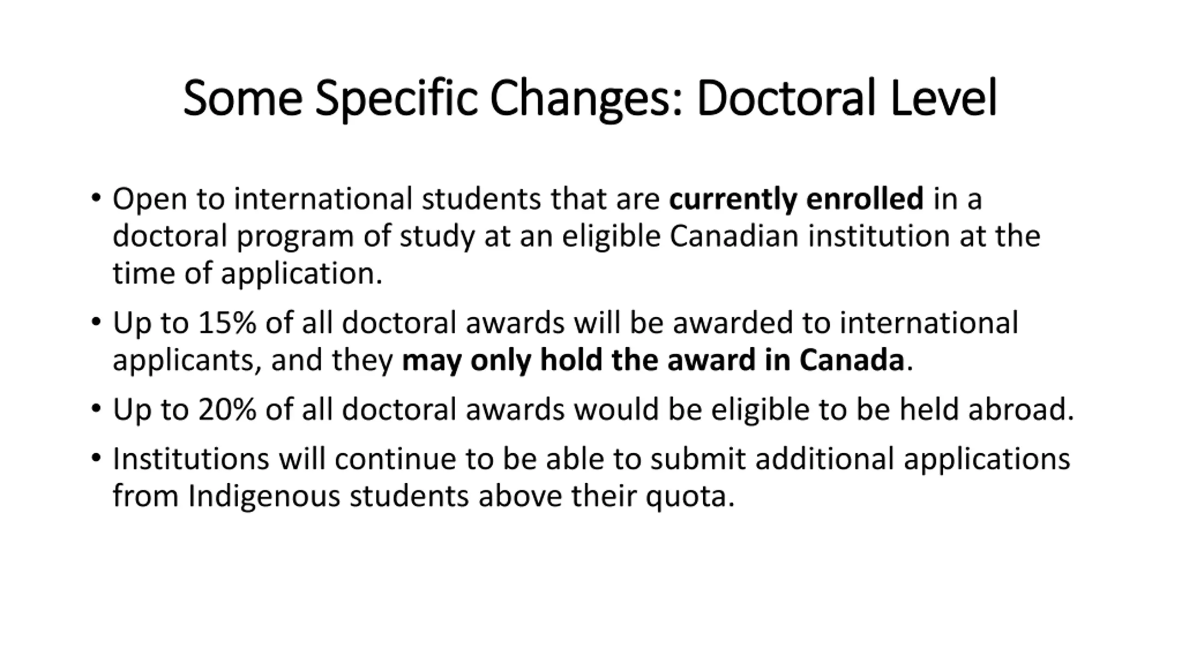
Task: Click the slide title "Some Specific Changes: Doctoral Level"
Action: pyautogui.click(x=590, y=98)
